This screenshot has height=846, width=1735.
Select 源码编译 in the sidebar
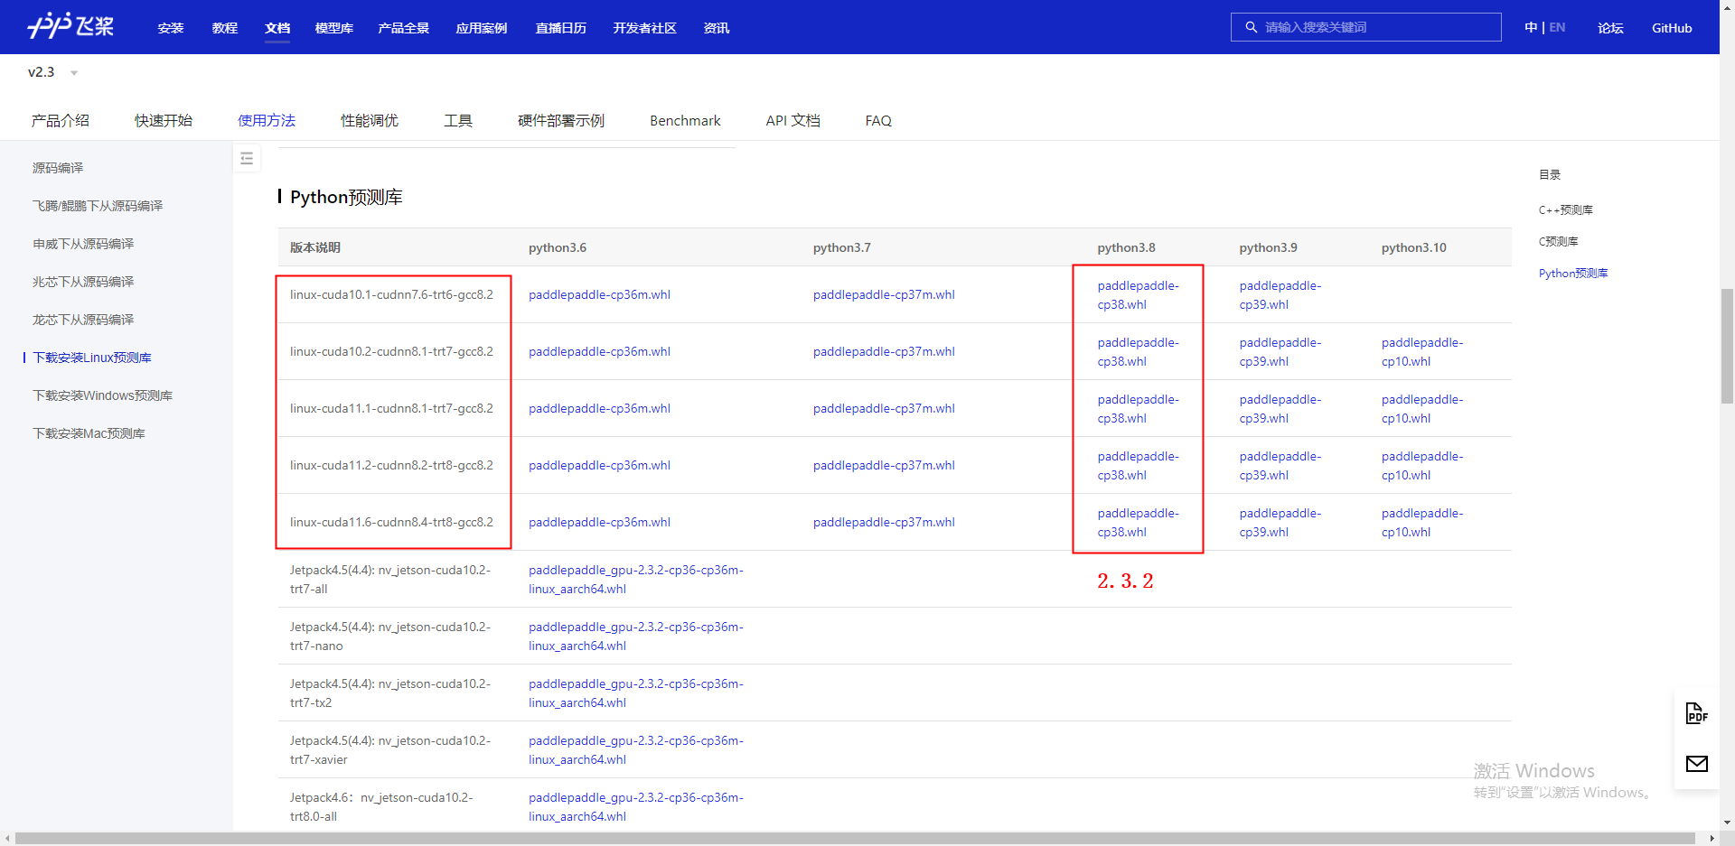59,167
